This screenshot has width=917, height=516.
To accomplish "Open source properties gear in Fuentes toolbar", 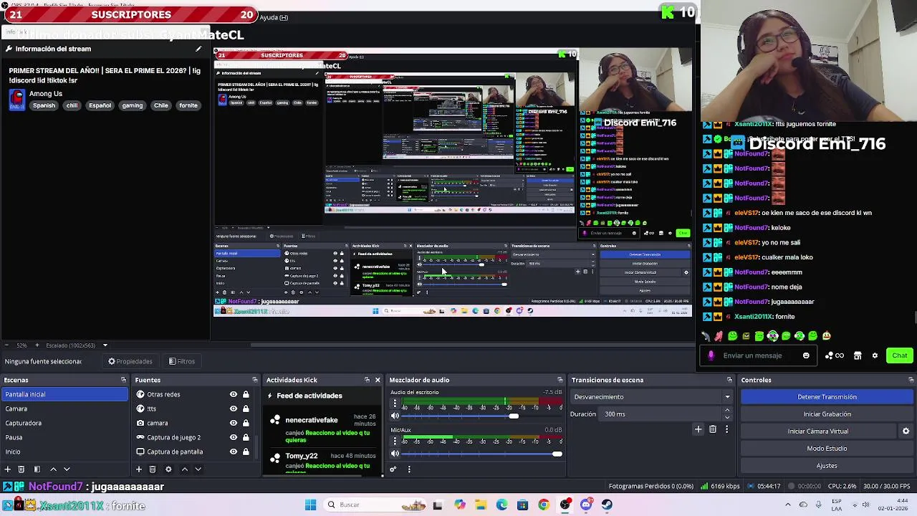I will (x=168, y=469).
